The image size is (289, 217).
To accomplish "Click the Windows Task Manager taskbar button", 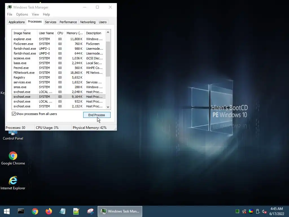I will point(120,211).
